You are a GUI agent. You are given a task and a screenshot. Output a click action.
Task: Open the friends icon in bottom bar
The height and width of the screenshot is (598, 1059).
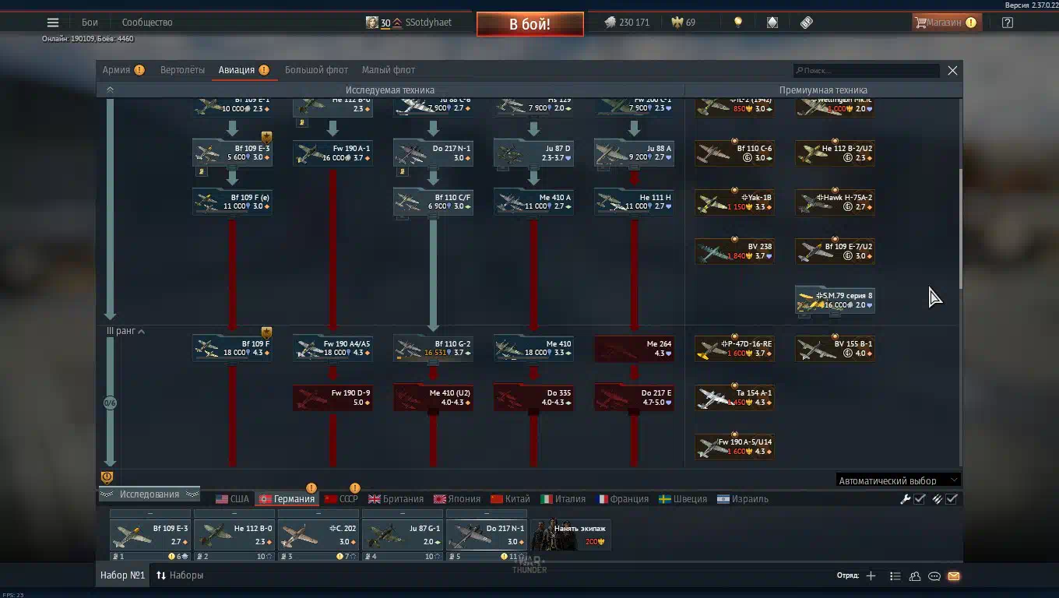915,576
